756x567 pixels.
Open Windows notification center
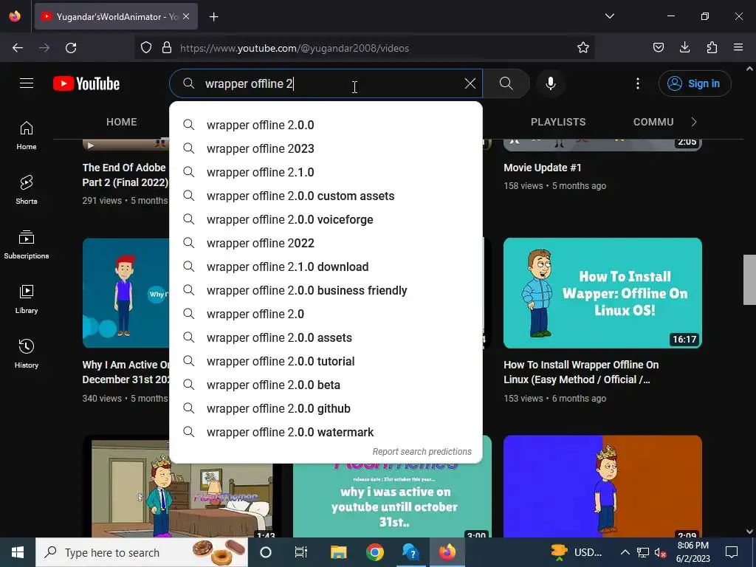[732, 552]
